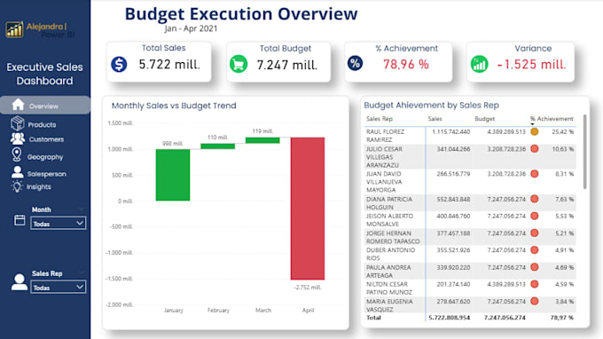
Task: Click the person icon beside Salesperson
Action: click(x=18, y=172)
